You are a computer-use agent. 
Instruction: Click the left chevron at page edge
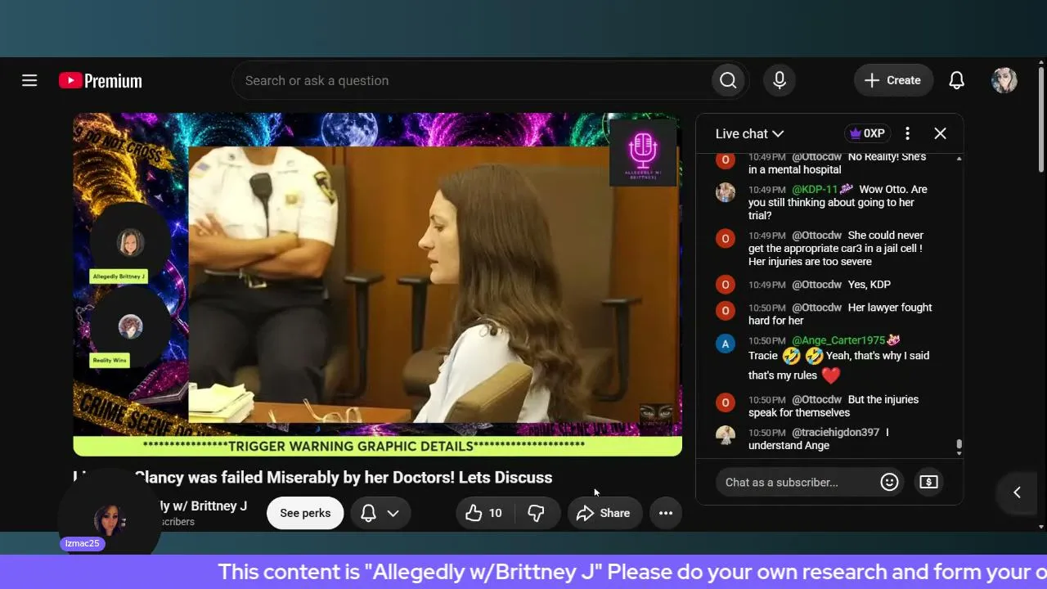coord(1017,492)
